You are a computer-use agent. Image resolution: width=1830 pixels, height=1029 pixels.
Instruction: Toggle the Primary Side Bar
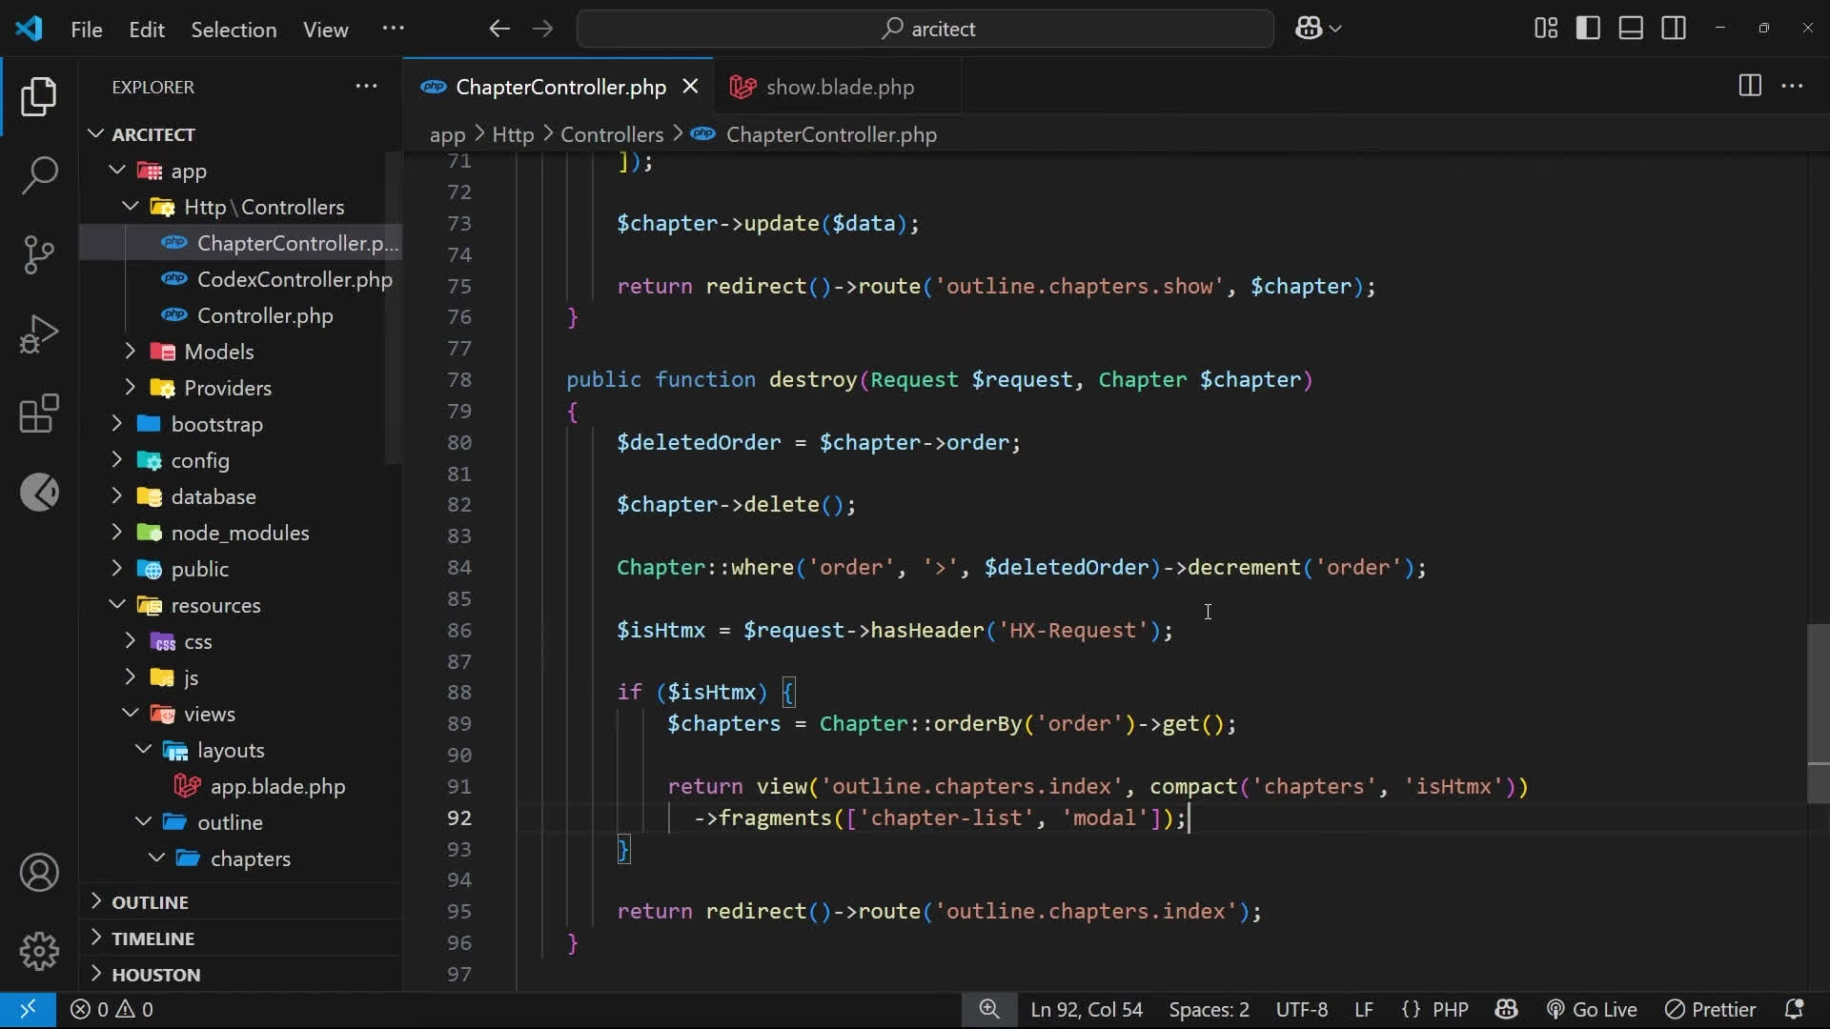[1588, 29]
